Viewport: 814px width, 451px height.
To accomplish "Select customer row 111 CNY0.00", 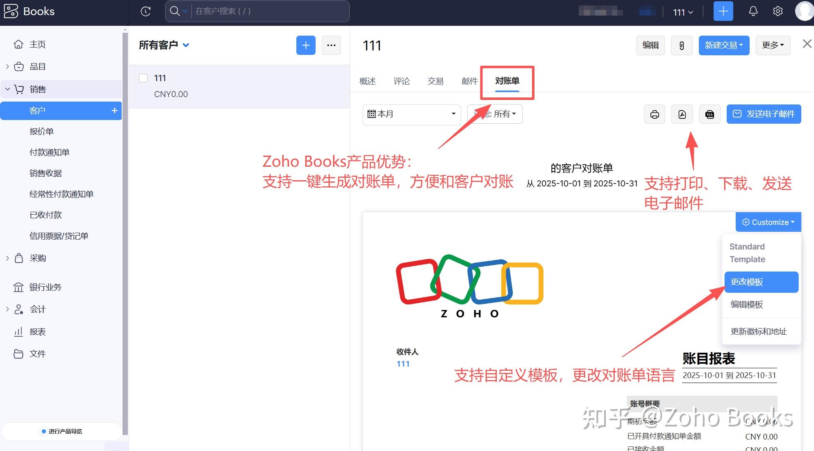I will pyautogui.click(x=239, y=86).
